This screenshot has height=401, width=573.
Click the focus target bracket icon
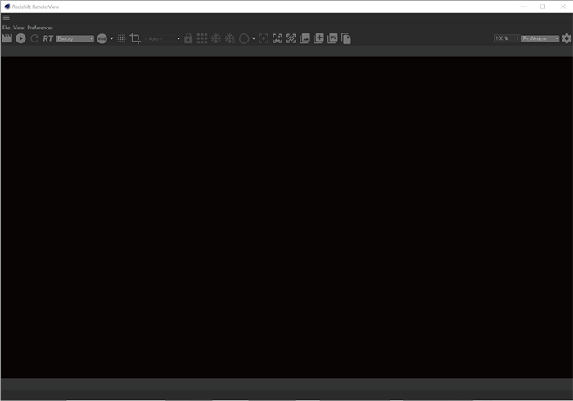(x=264, y=38)
